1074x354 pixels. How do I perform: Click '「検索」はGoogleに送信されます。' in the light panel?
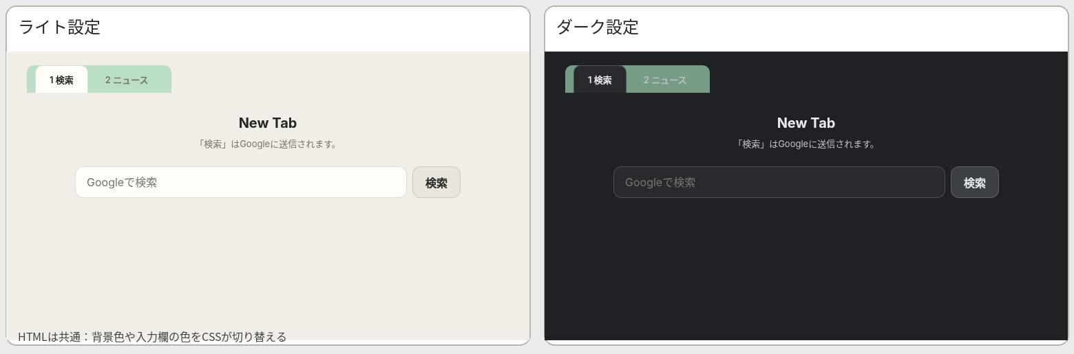pyautogui.click(x=268, y=144)
